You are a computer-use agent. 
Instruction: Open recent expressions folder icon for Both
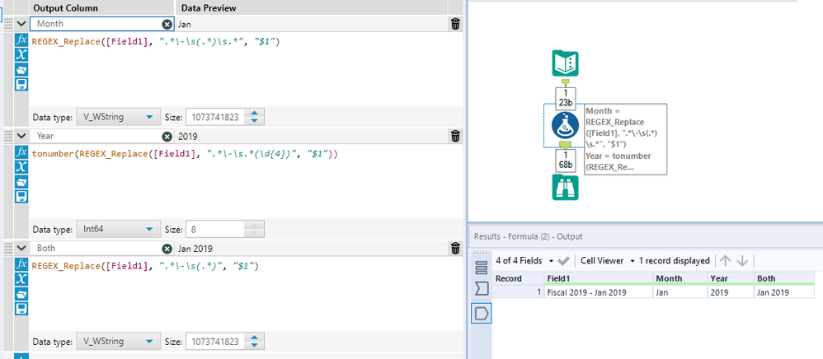(21, 293)
